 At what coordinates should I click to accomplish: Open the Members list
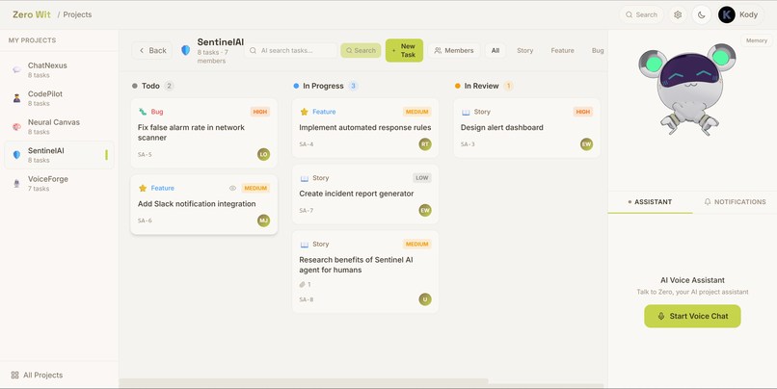(x=454, y=50)
